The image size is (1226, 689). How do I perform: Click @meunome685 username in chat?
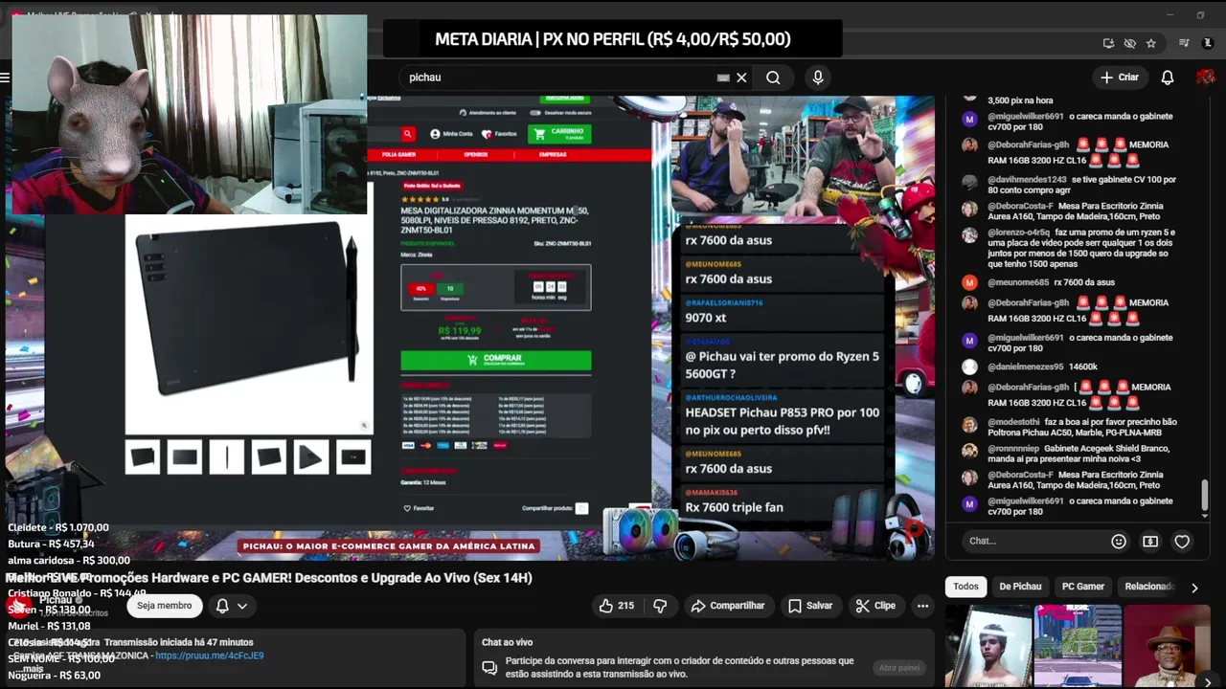pyautogui.click(x=1018, y=283)
